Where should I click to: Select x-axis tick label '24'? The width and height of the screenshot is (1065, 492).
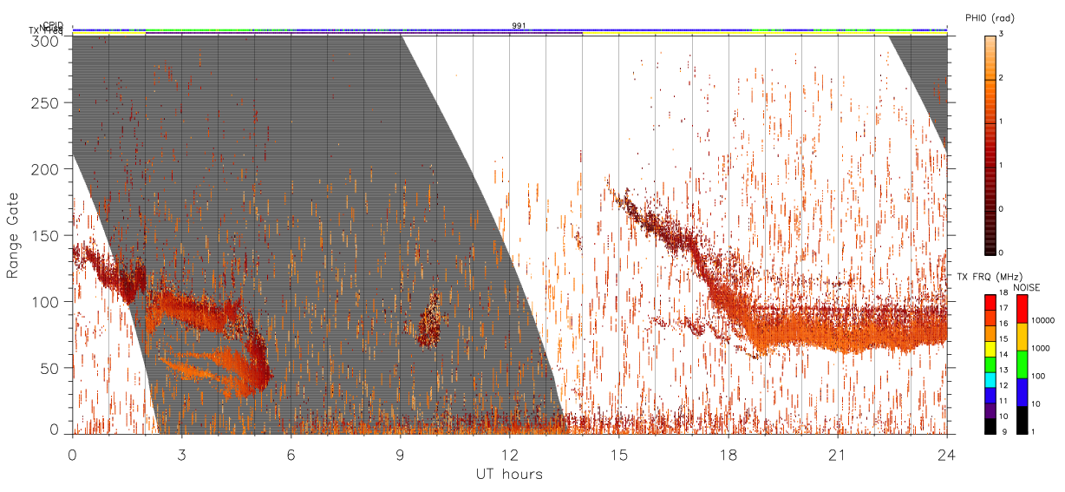(946, 455)
